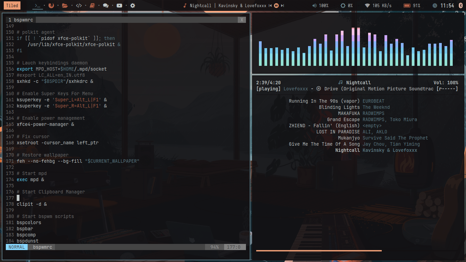
Task: Open the settings gear workspace icon
Action: pyautogui.click(x=133, y=5)
